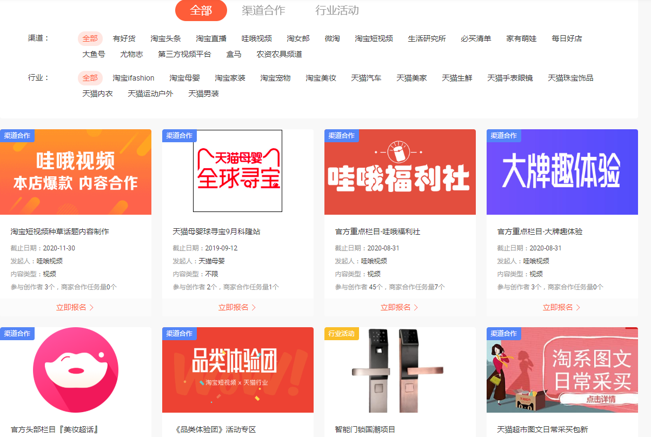The height and width of the screenshot is (437, 651).
Task: Choose the 必买清单 channel filter
Action: 476,38
